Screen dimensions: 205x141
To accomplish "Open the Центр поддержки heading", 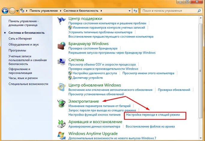I will pyautogui.click(x=85, y=19).
